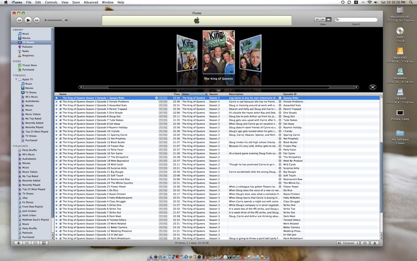The image size is (417, 261).
Task: Click the Name column header
Action: tap(113, 94)
